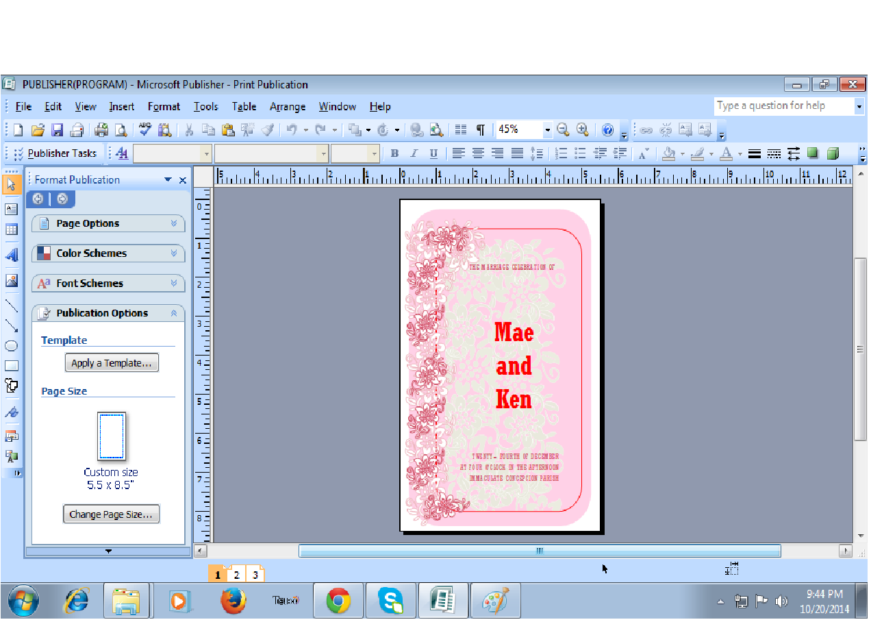Click the Apply a Template button
The height and width of the screenshot is (622, 871).
(112, 362)
